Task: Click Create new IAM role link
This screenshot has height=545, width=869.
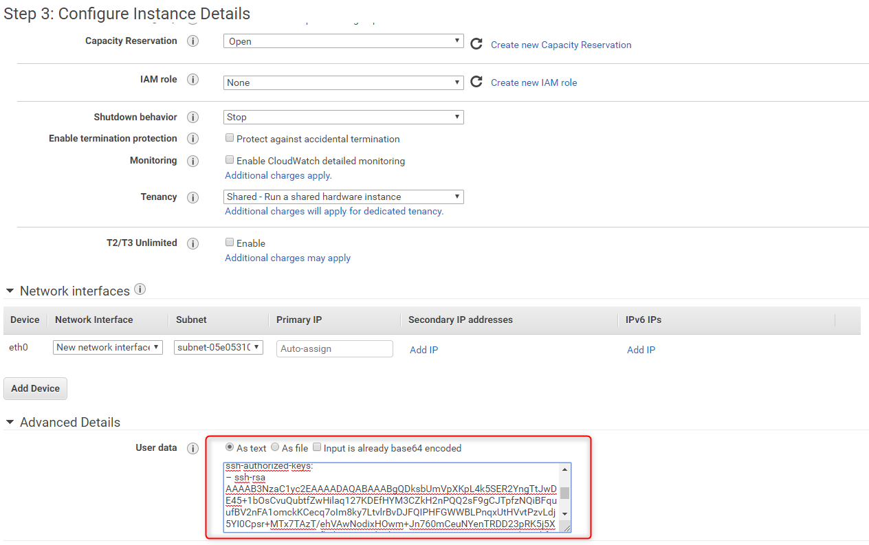Action: pyautogui.click(x=534, y=82)
